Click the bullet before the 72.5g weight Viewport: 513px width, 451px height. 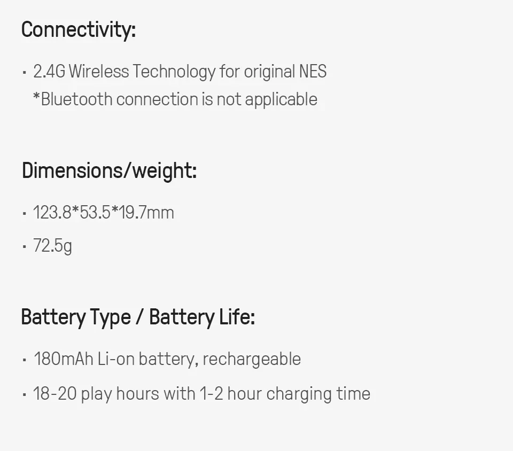[25, 247]
